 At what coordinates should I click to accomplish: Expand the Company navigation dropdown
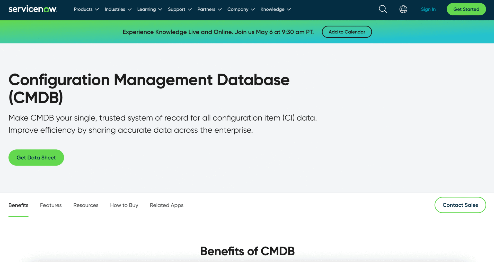point(241,9)
